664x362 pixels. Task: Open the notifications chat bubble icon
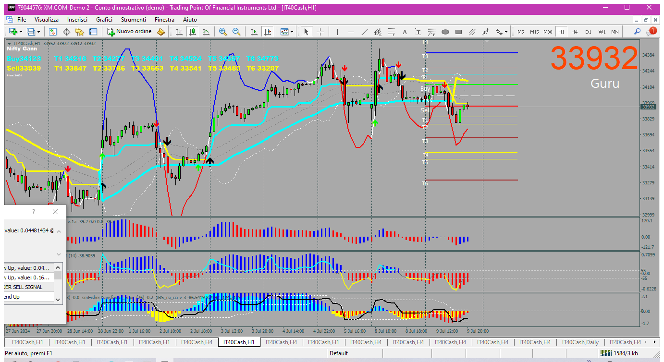pyautogui.click(x=651, y=31)
